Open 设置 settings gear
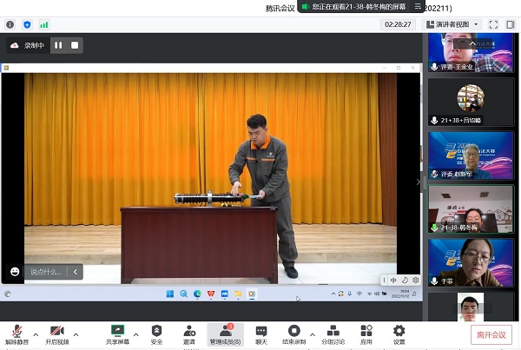Image resolution: width=521 pixels, height=350 pixels. pos(399,331)
